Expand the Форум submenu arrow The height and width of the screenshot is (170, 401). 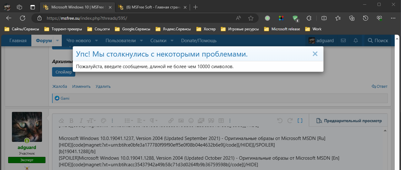(57, 40)
